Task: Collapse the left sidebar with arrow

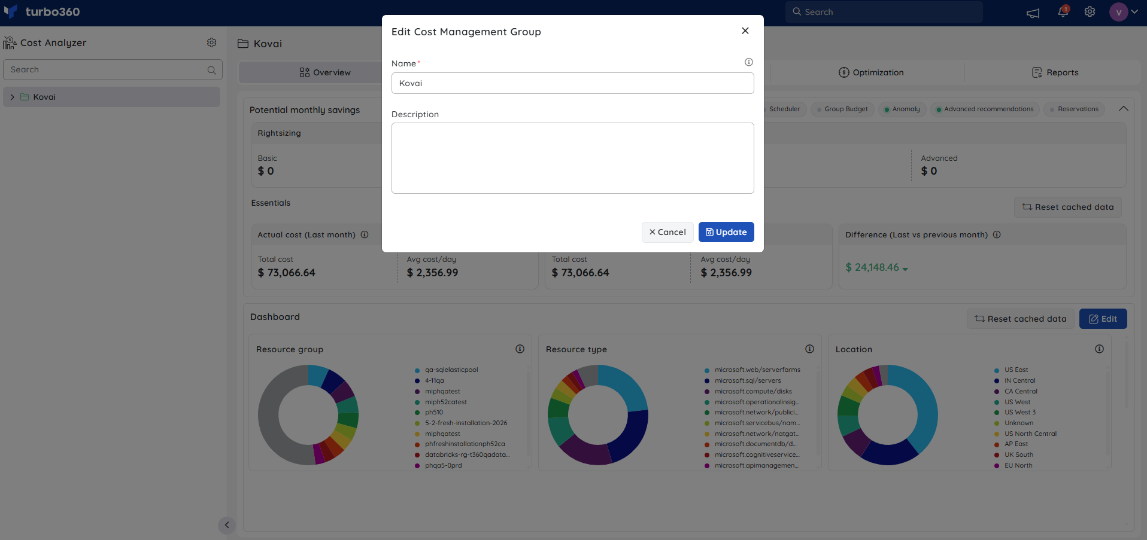Action: click(227, 525)
